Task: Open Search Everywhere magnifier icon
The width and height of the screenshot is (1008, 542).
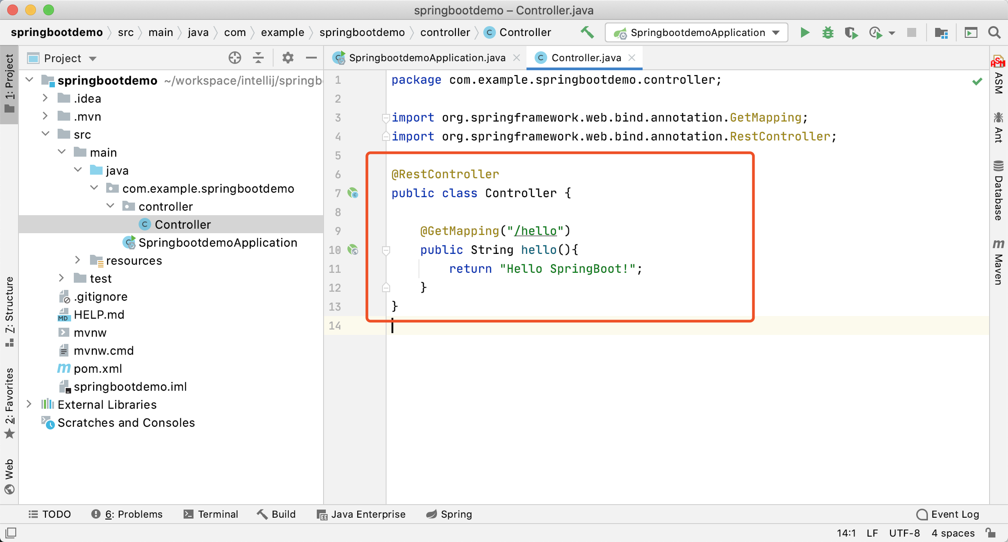Action: click(x=994, y=32)
